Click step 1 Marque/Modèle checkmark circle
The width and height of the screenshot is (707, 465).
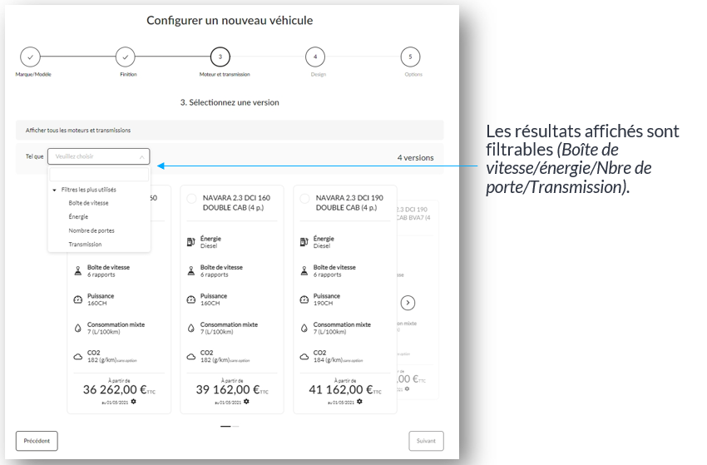(30, 57)
